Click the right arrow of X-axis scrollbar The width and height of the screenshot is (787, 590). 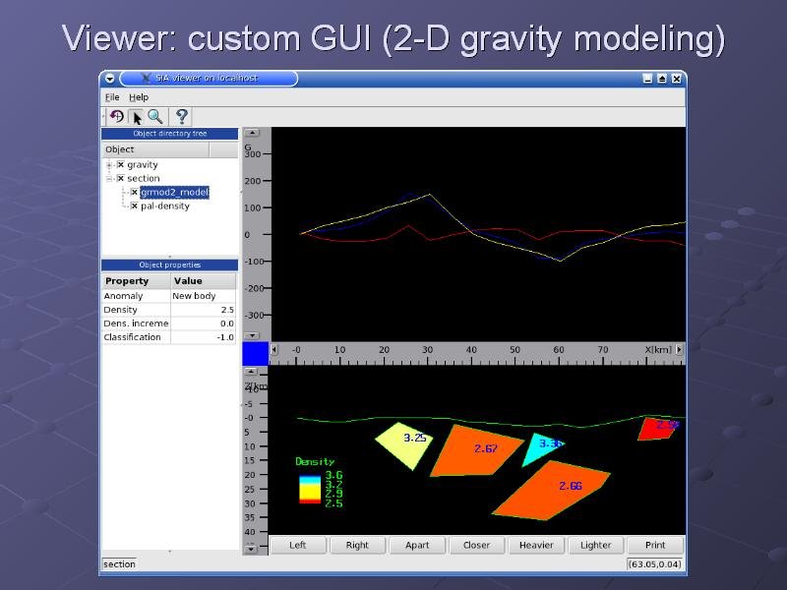point(679,349)
